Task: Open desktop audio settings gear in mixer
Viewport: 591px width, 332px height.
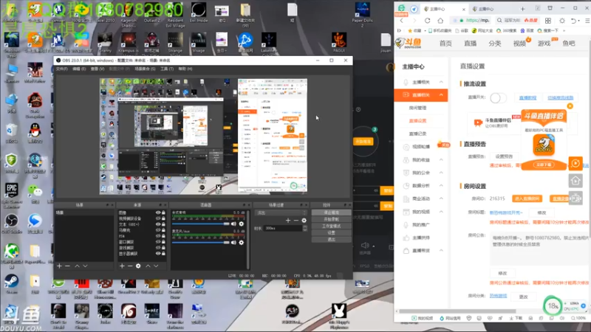Action: point(242,224)
